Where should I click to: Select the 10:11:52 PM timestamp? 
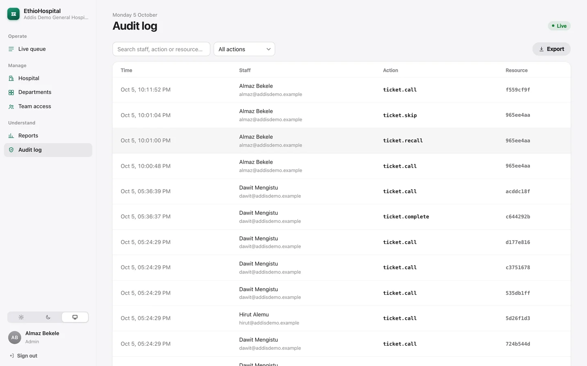(146, 90)
